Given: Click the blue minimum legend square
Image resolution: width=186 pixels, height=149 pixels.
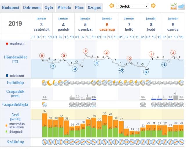Looking at the screenshot, I should pyautogui.click(x=7, y=75).
